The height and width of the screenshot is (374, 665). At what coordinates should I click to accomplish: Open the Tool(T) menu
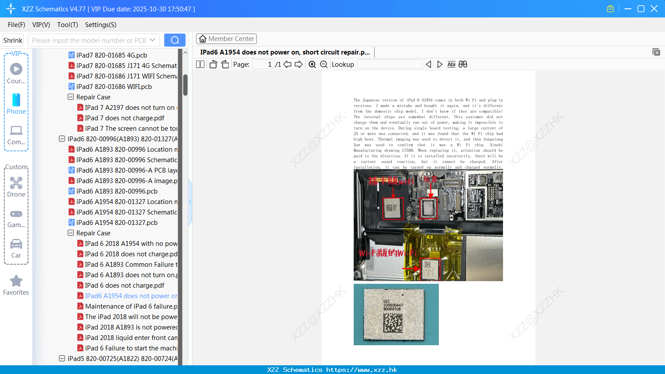68,25
